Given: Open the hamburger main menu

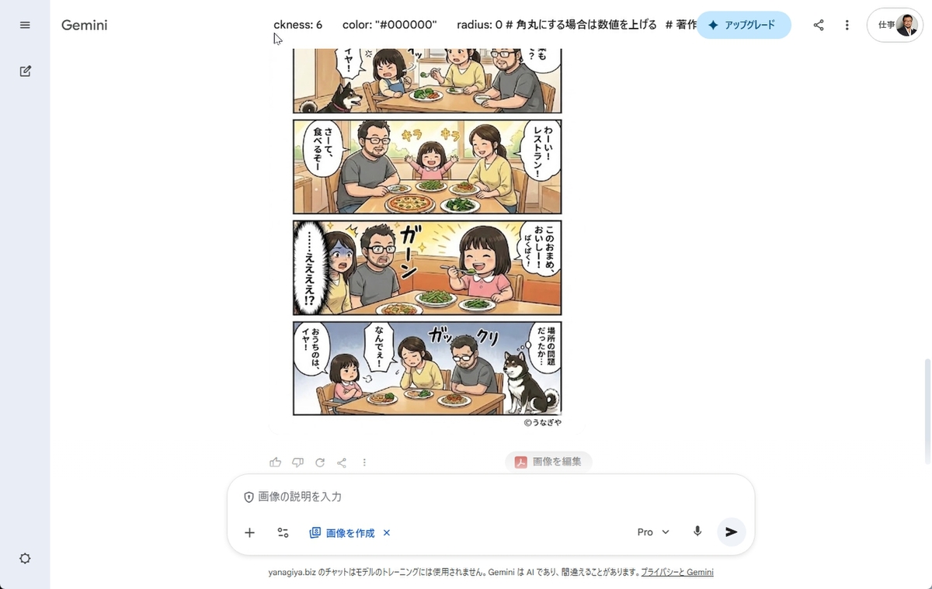Looking at the screenshot, I should pyautogui.click(x=25, y=25).
